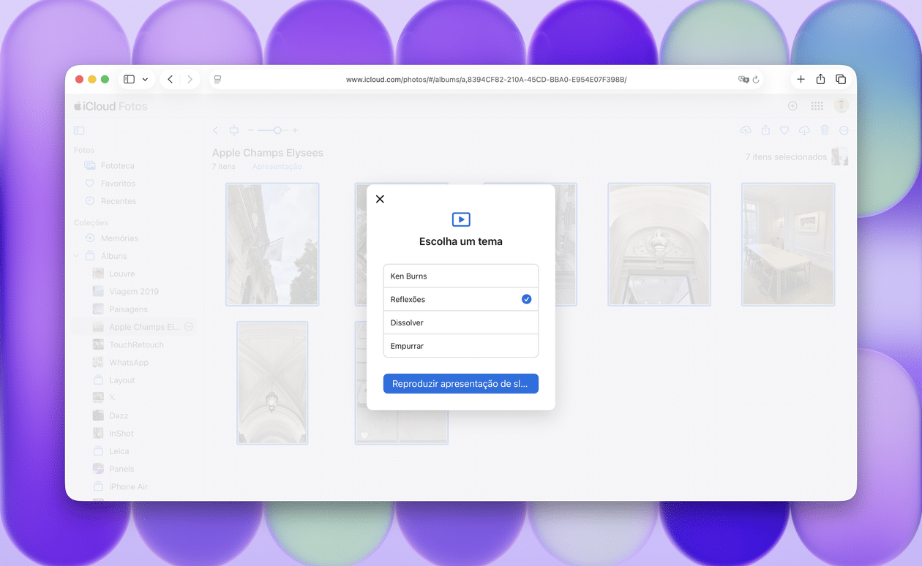Toggle the iCloud Photos sidebar panel
This screenshot has width=922, height=566.
79,130
